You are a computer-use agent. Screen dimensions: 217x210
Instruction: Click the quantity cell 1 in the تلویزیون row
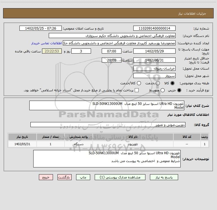pyautogui.click(x=50, y=144)
